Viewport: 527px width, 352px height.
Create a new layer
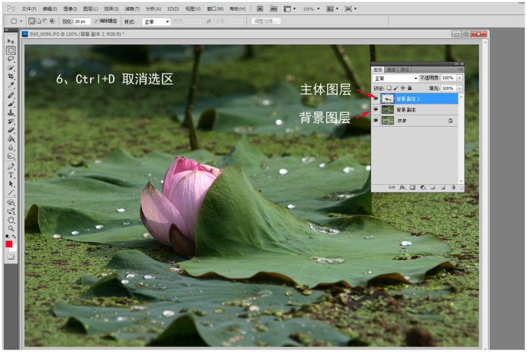coord(443,187)
